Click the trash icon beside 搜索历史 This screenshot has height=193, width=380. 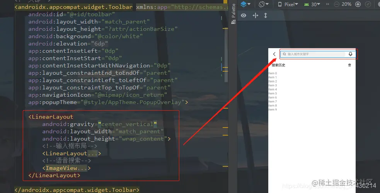pyautogui.click(x=349, y=65)
